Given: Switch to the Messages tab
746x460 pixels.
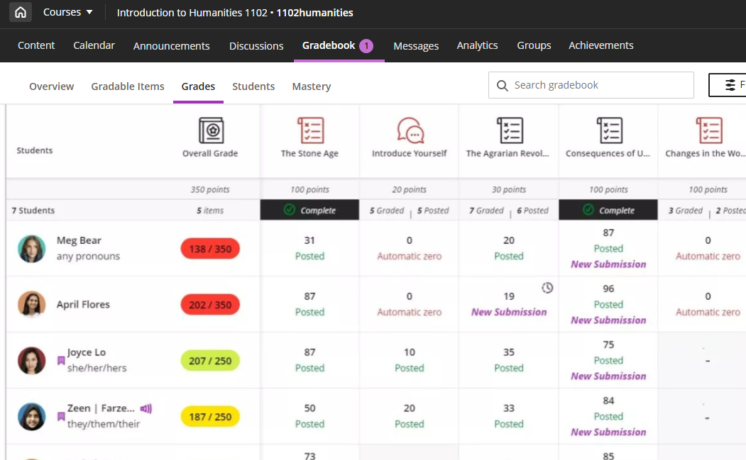Looking at the screenshot, I should tap(416, 45).
